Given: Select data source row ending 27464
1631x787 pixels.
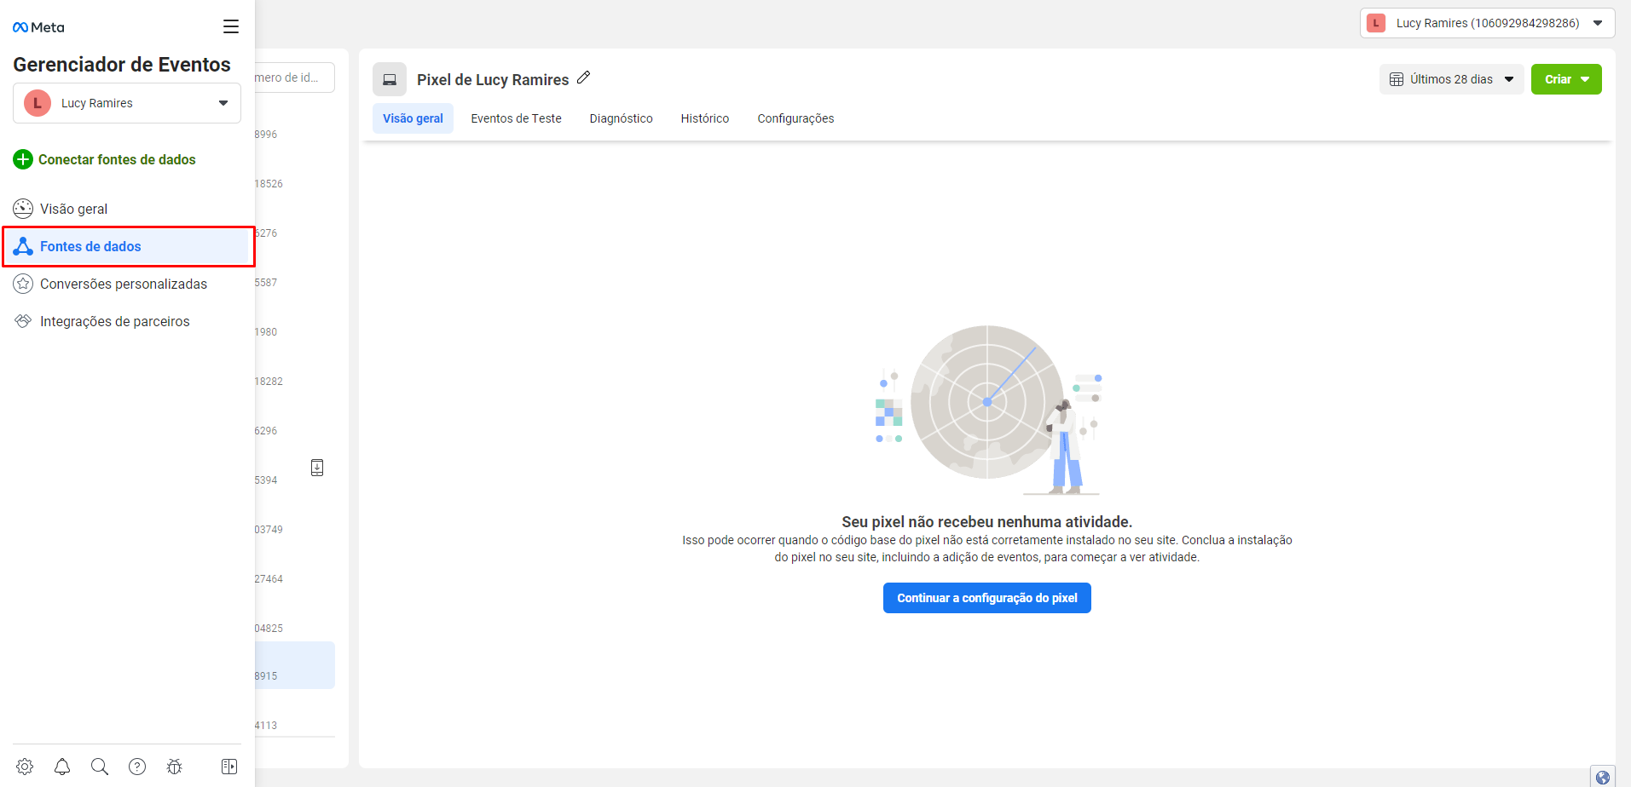Looking at the screenshot, I should coord(295,578).
